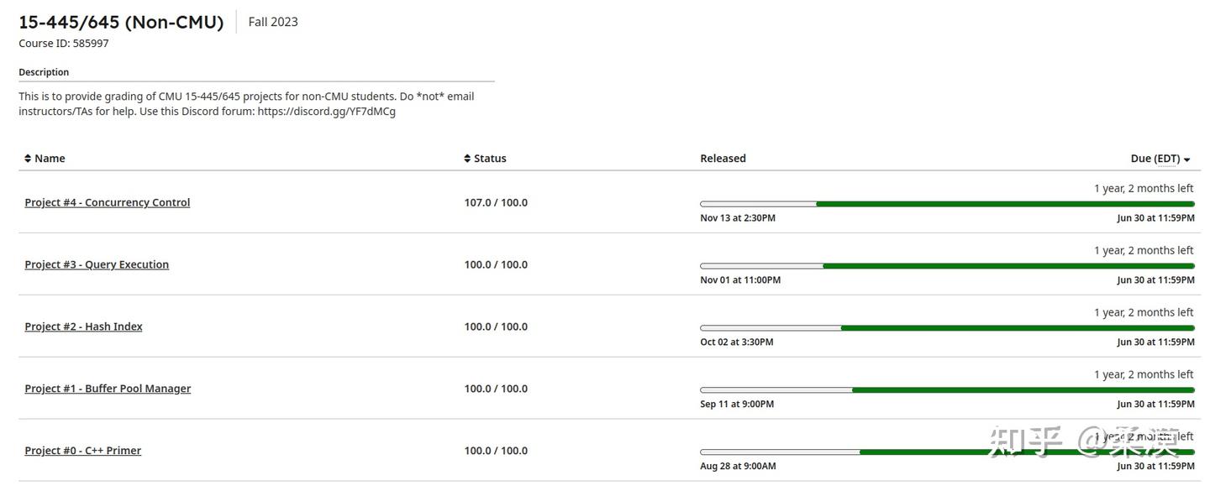The image size is (1210, 491).
Task: Click the Released column header
Action: pyautogui.click(x=723, y=159)
